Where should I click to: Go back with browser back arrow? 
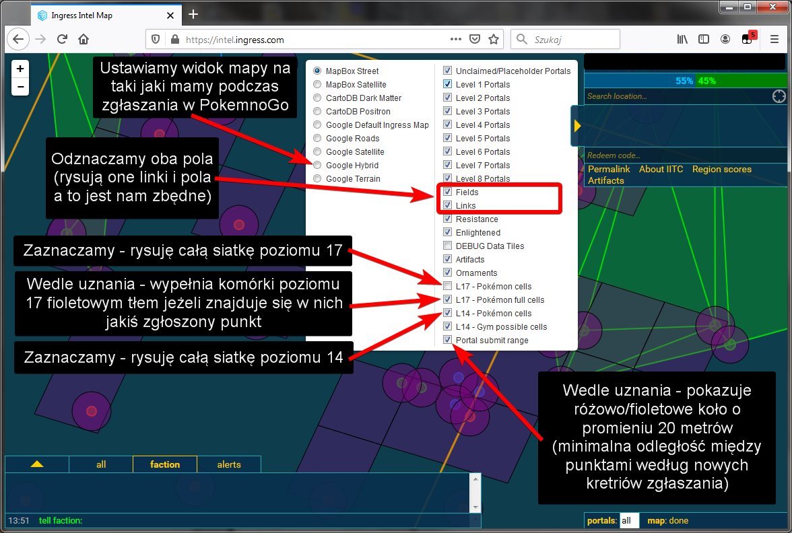(18, 39)
